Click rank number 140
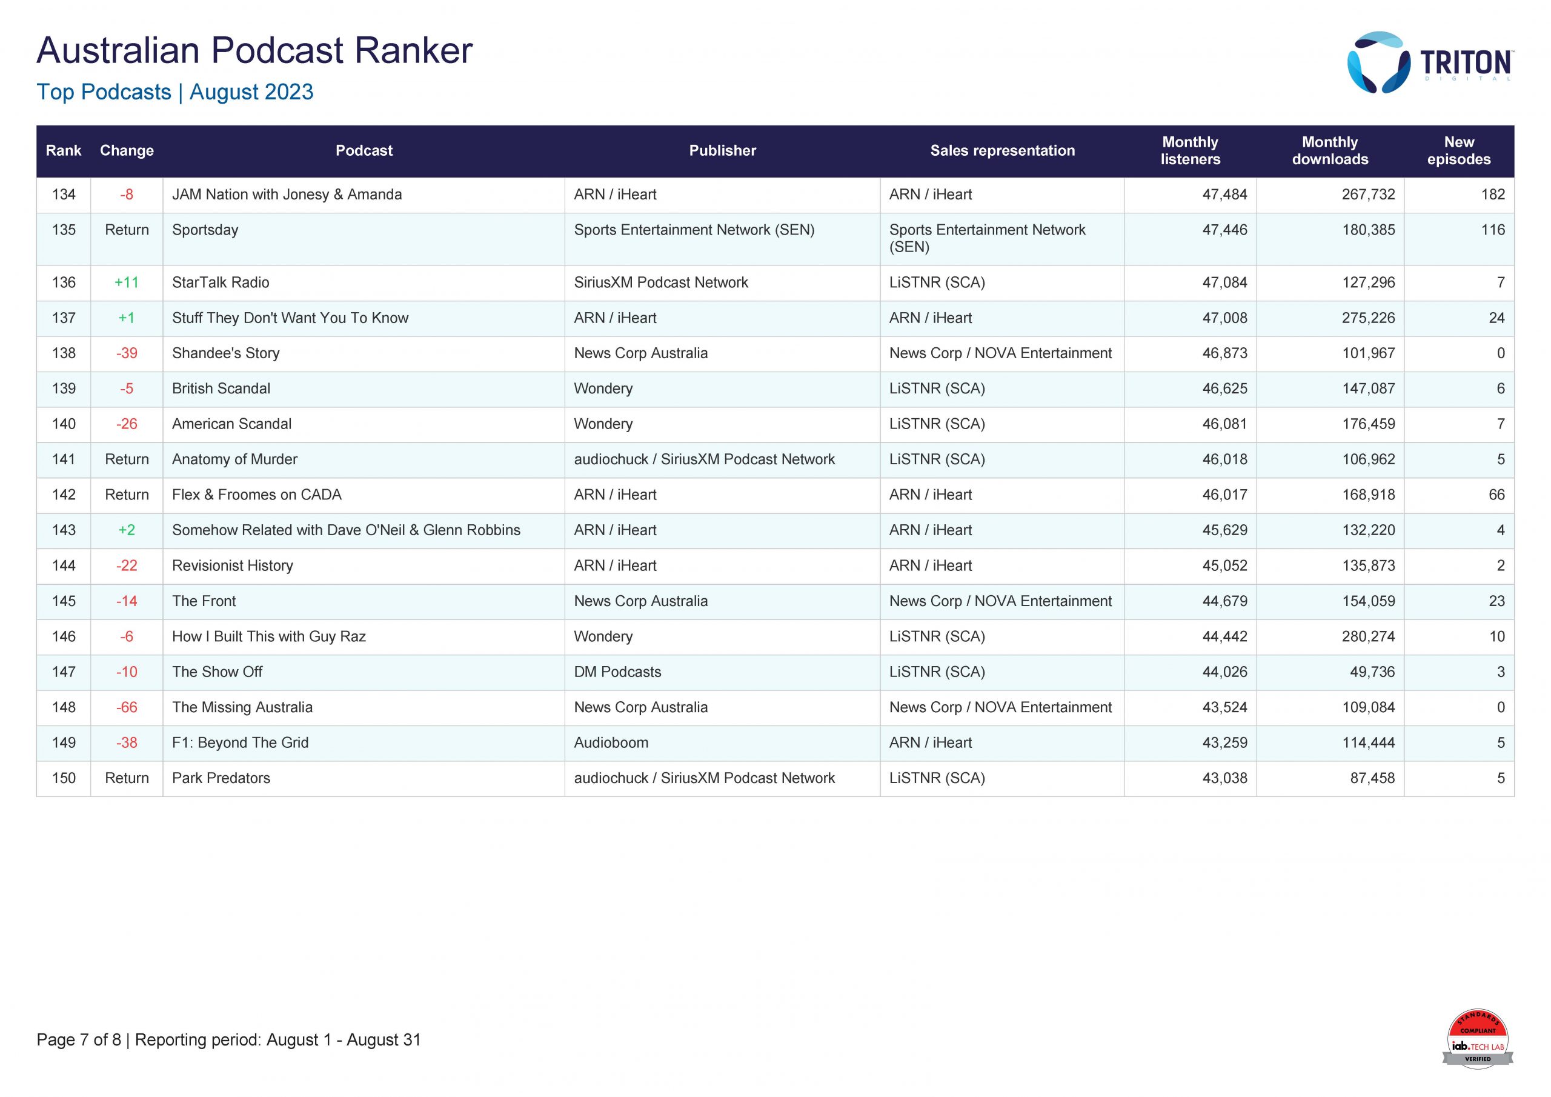Image resolution: width=1551 pixels, height=1097 pixels. (64, 424)
